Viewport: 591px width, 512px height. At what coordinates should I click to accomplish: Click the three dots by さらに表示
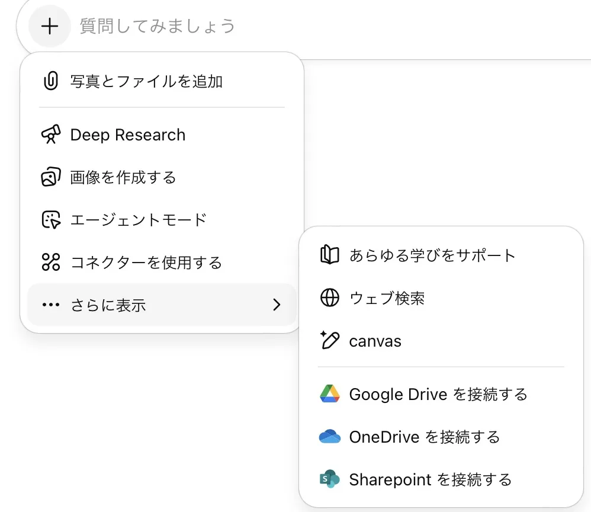[x=51, y=305]
